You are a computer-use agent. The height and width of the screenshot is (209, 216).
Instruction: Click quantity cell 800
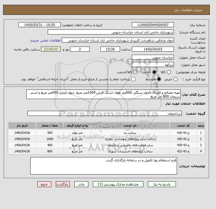[50, 151]
